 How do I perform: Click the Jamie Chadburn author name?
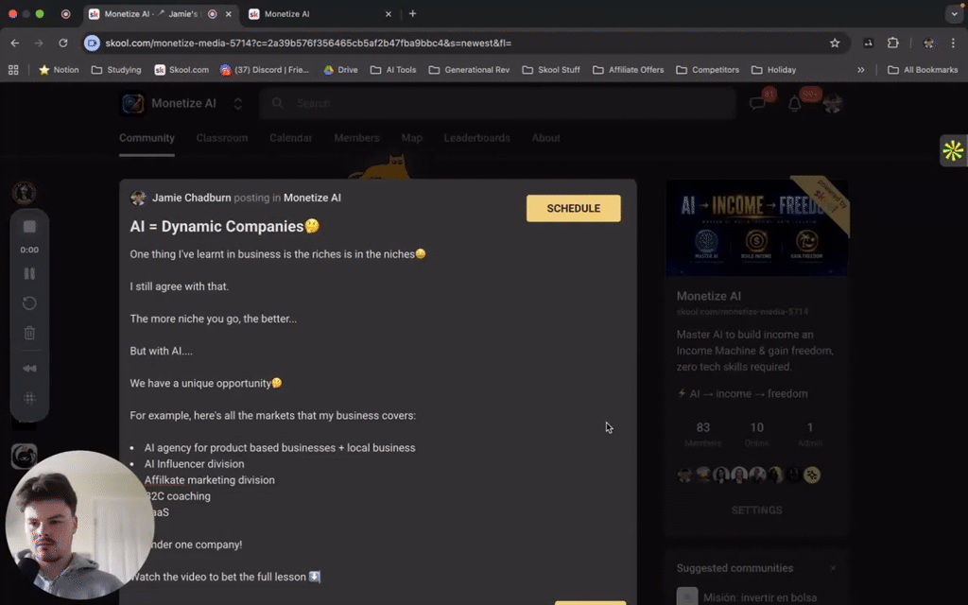pos(191,198)
